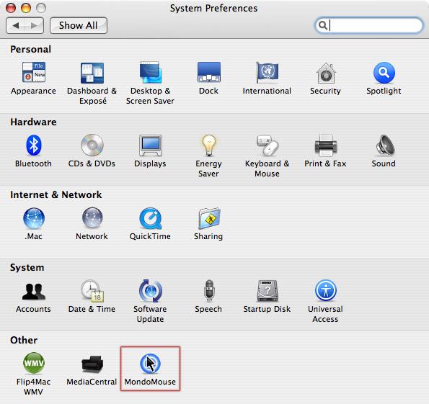This screenshot has height=404, width=429.
Task: Click into the Spotlight search field
Action: point(368,25)
